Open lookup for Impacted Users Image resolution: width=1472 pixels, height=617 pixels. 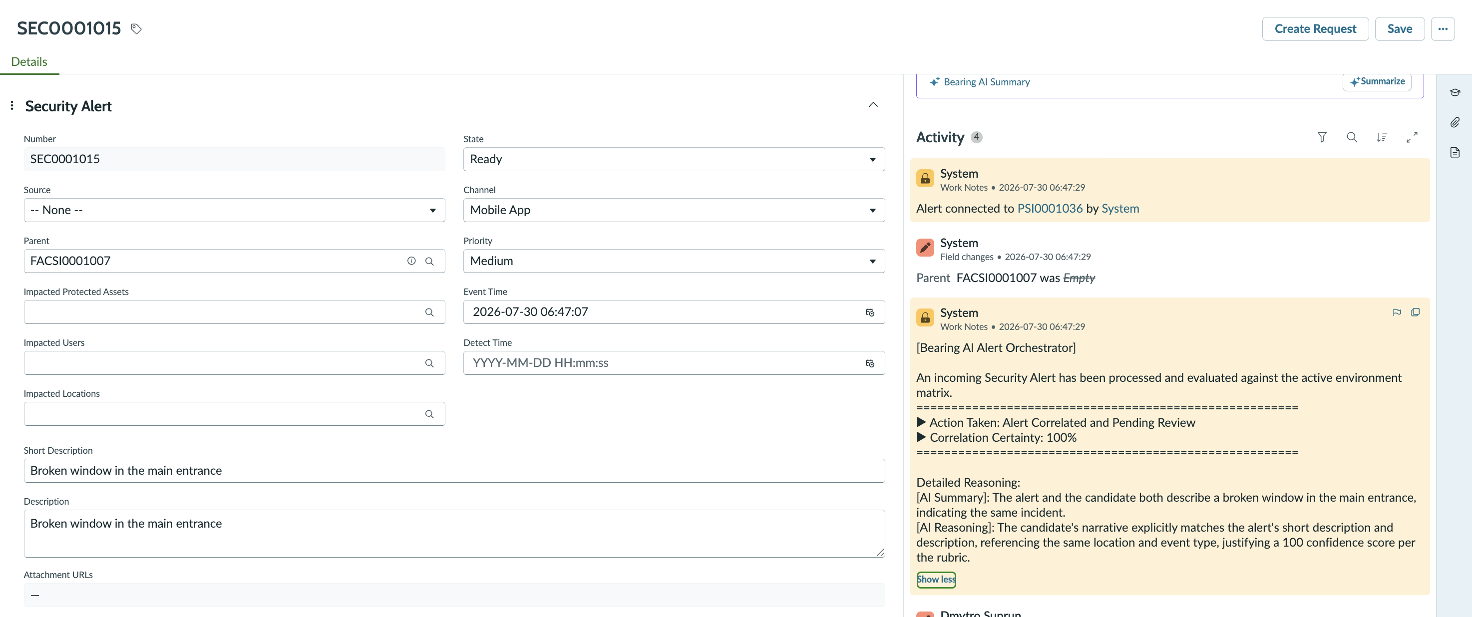coord(430,363)
